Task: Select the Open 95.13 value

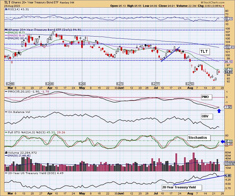Action: point(118,6)
